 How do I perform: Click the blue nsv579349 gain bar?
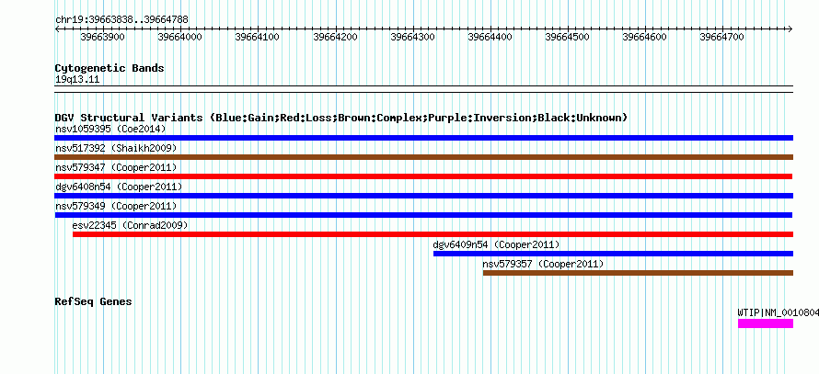[423, 215]
